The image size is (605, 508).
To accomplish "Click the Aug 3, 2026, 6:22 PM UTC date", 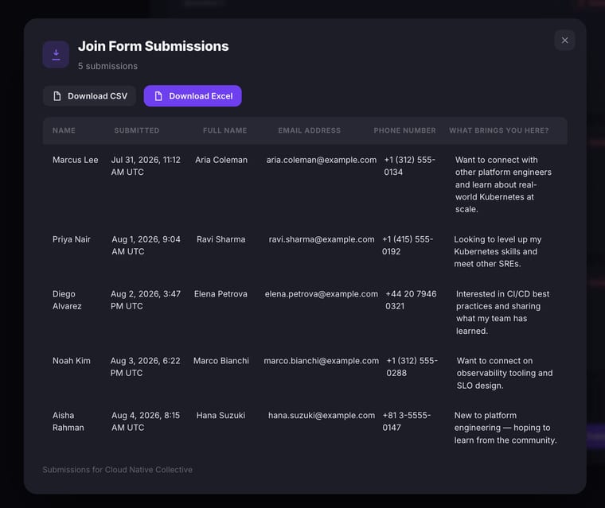I will (x=146, y=367).
